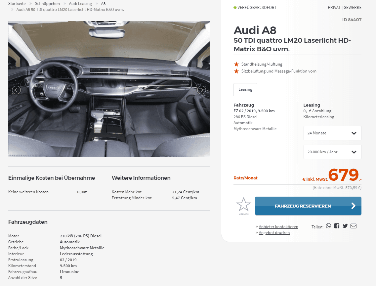Open the A8 breadcrumb link

coord(104,4)
